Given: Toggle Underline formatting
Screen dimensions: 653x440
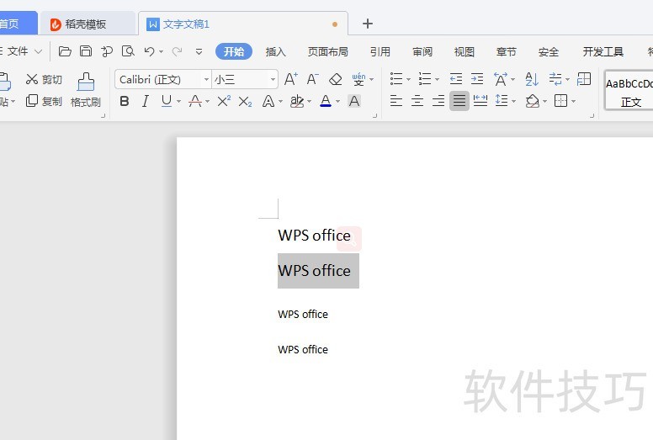Looking at the screenshot, I should click(166, 101).
